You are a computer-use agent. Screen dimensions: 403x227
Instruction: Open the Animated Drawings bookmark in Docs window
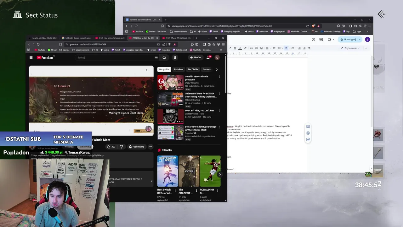[x=331, y=32]
